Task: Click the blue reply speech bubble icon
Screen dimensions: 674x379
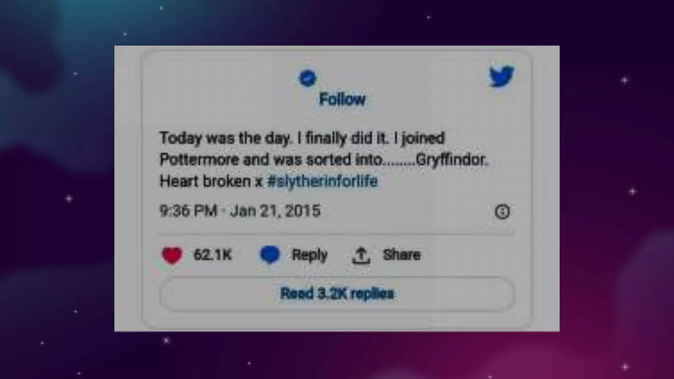Action: (x=270, y=255)
